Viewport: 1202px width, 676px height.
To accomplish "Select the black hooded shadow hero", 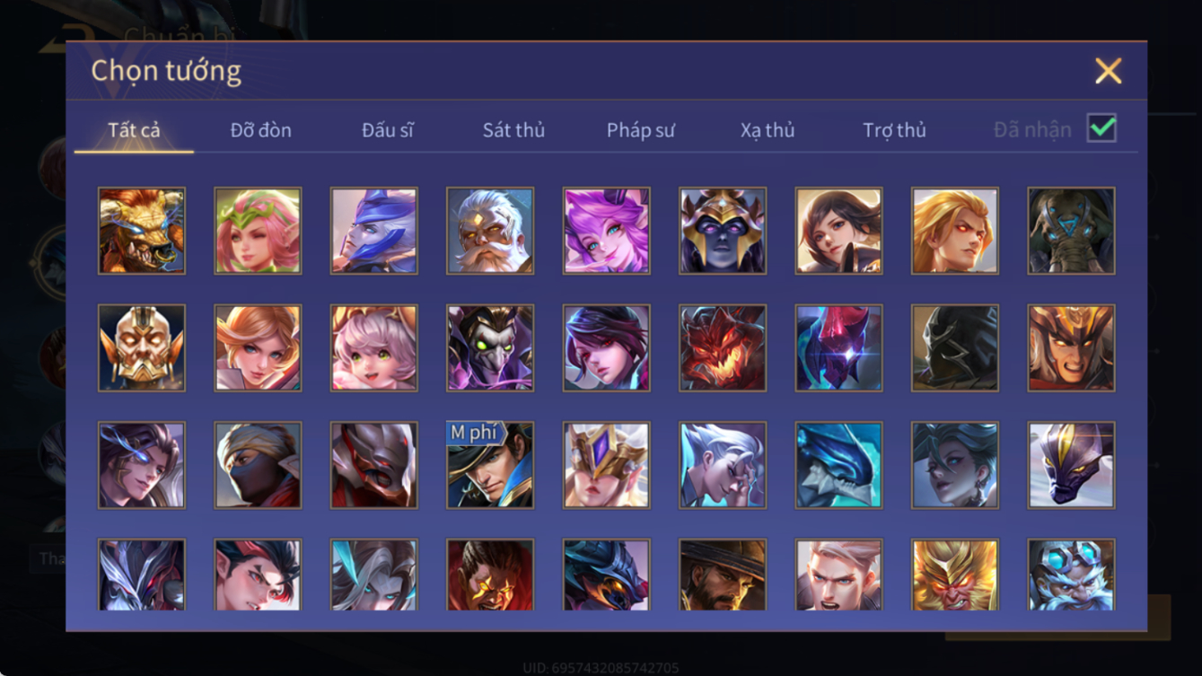I will (x=955, y=348).
